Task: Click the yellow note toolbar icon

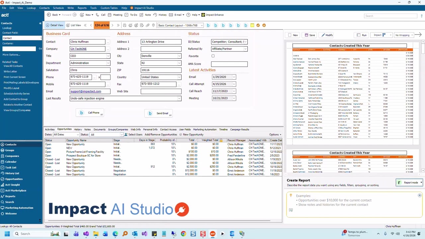Action: [252, 25]
